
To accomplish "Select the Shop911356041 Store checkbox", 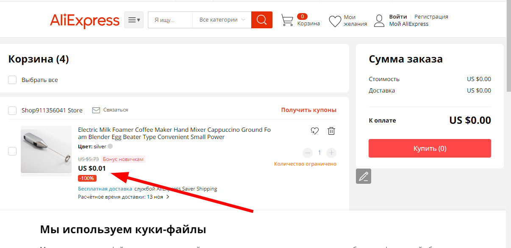I will (12, 111).
